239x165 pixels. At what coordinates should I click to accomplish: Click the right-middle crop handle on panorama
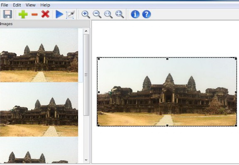tap(236, 92)
